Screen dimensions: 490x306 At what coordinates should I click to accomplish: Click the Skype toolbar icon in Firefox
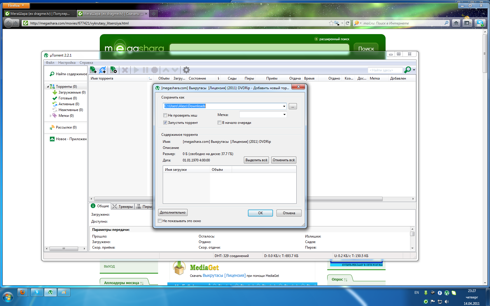480,23
